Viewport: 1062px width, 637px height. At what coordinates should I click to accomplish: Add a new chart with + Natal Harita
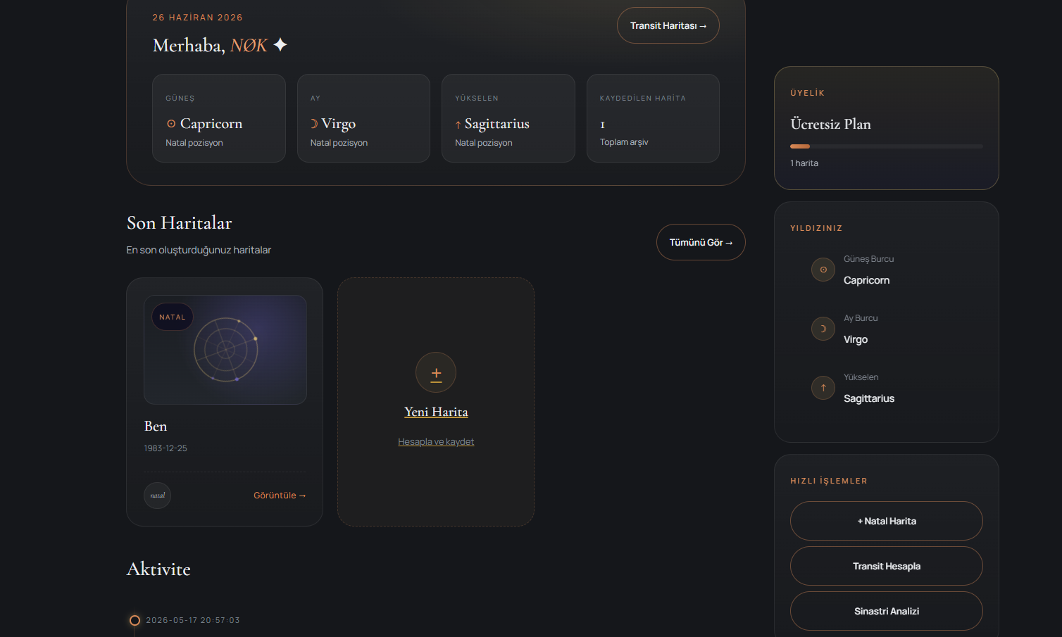point(886,521)
